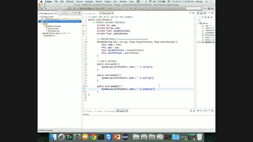
Task: Collapse the Person class in Outline
Action: [199, 23]
